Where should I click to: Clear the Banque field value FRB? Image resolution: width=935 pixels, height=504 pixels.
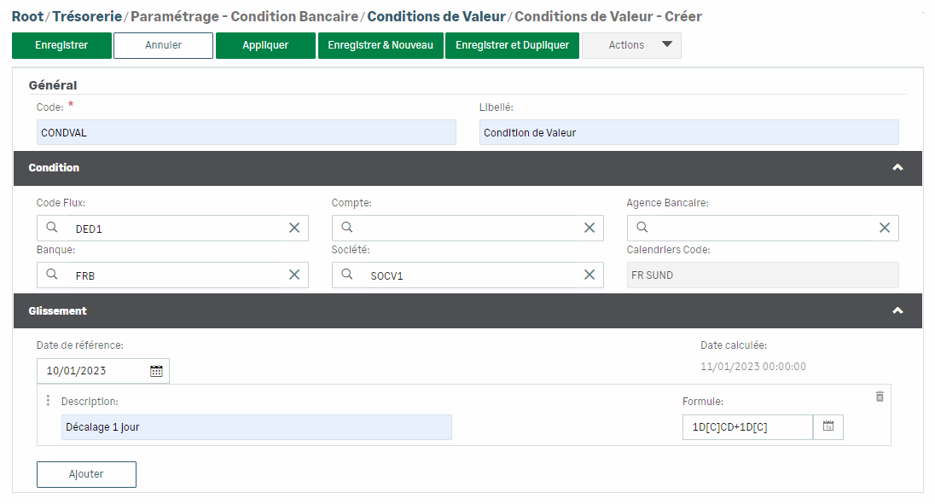point(293,275)
